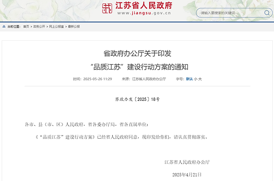This screenshot has height=181, width=274.
Task: Open the 网上公报室 breadcrumb link
Action: [x=56, y=27]
